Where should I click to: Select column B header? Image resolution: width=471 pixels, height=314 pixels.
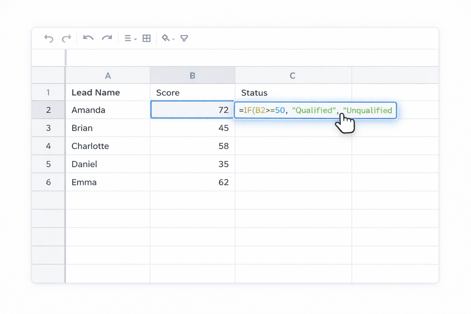click(x=193, y=75)
